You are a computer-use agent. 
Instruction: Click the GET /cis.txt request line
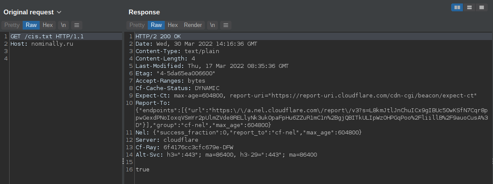47,37
